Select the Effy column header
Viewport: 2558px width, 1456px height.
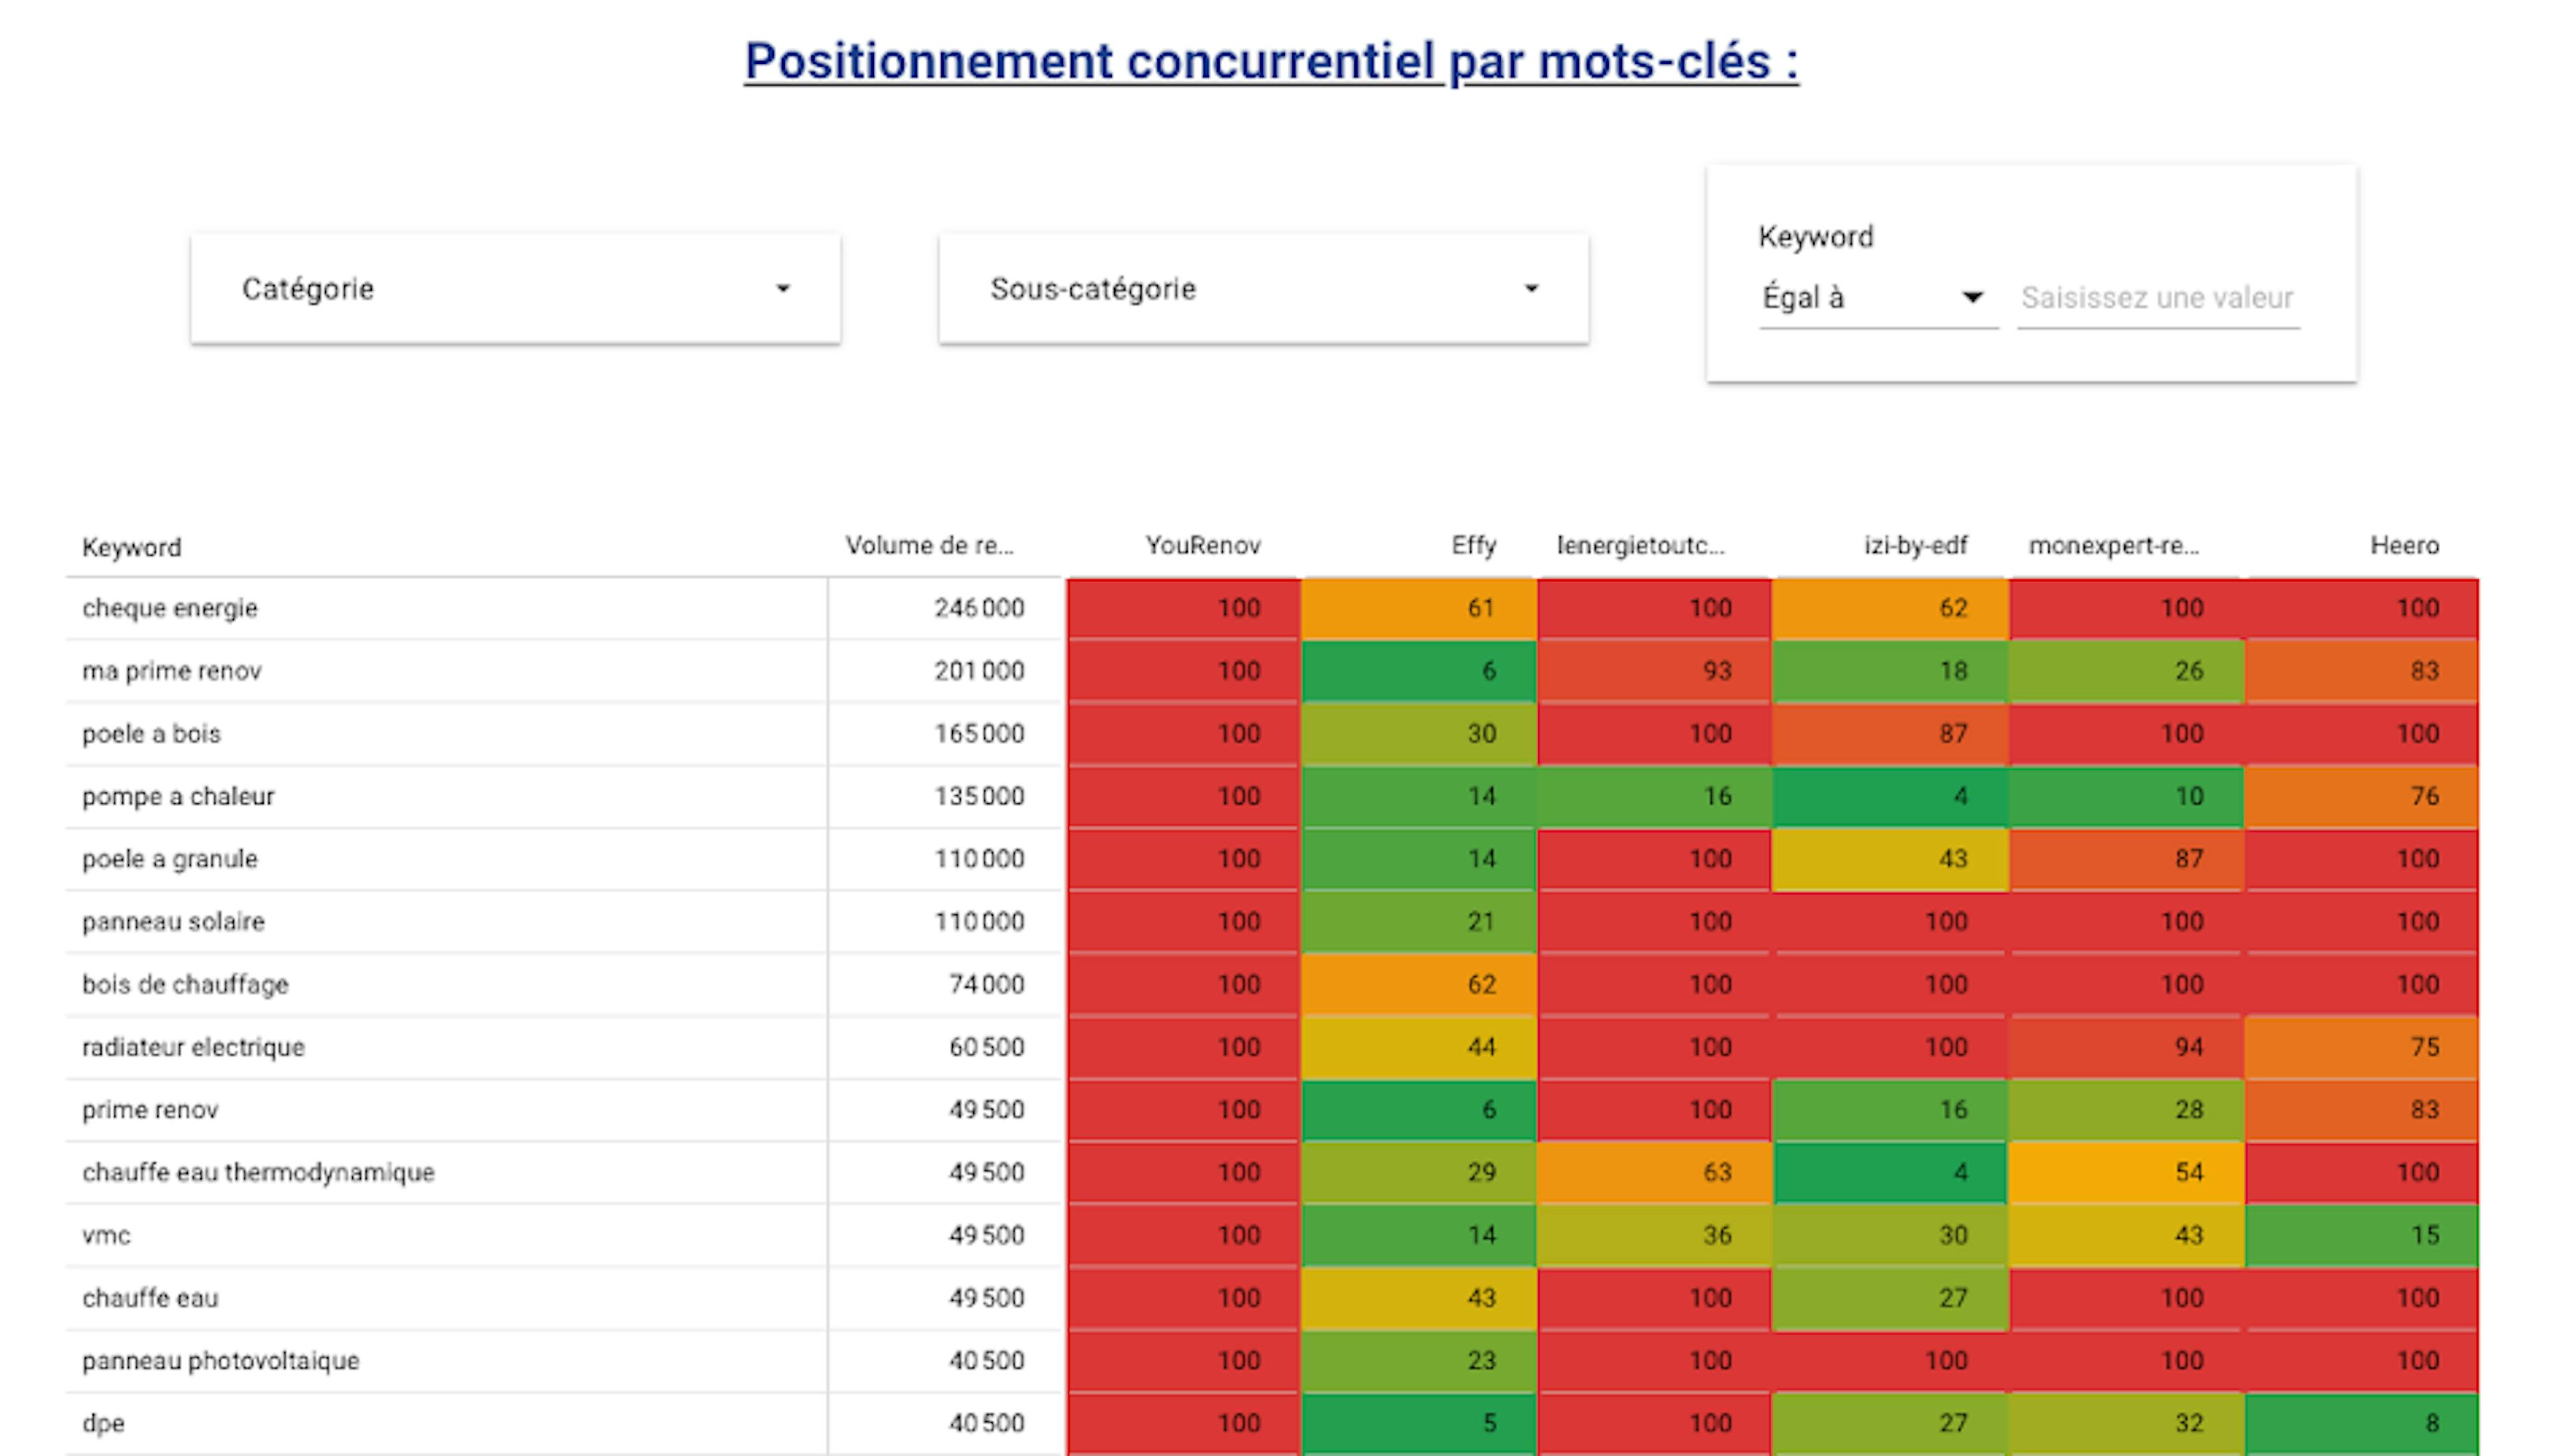(x=1473, y=546)
